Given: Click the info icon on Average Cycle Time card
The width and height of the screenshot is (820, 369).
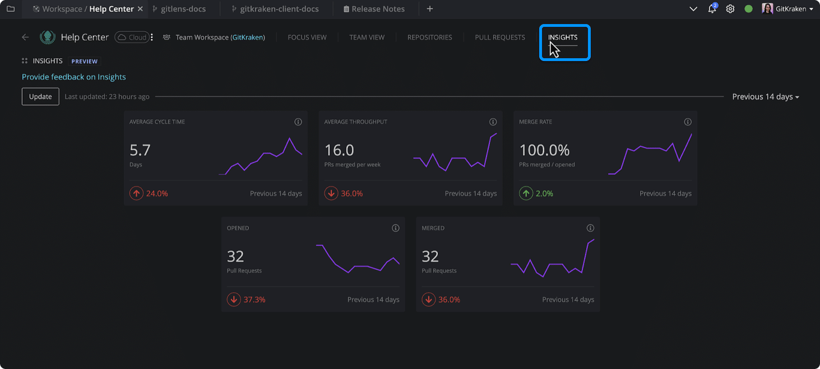Looking at the screenshot, I should (x=298, y=122).
